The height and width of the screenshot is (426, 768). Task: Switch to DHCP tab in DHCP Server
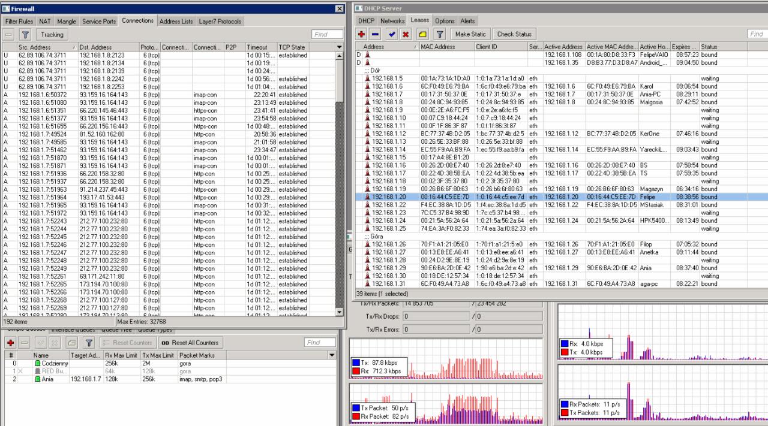click(x=366, y=21)
